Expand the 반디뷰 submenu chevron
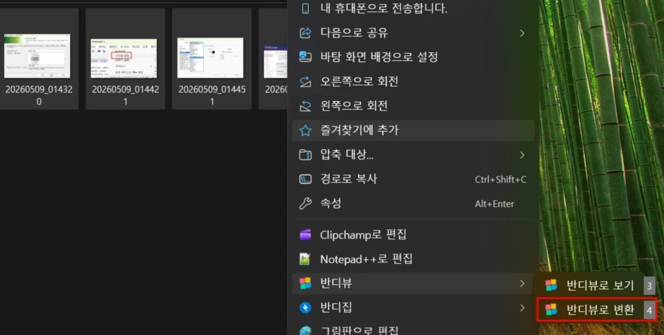Viewport: 664px width, 335px height. [522, 283]
